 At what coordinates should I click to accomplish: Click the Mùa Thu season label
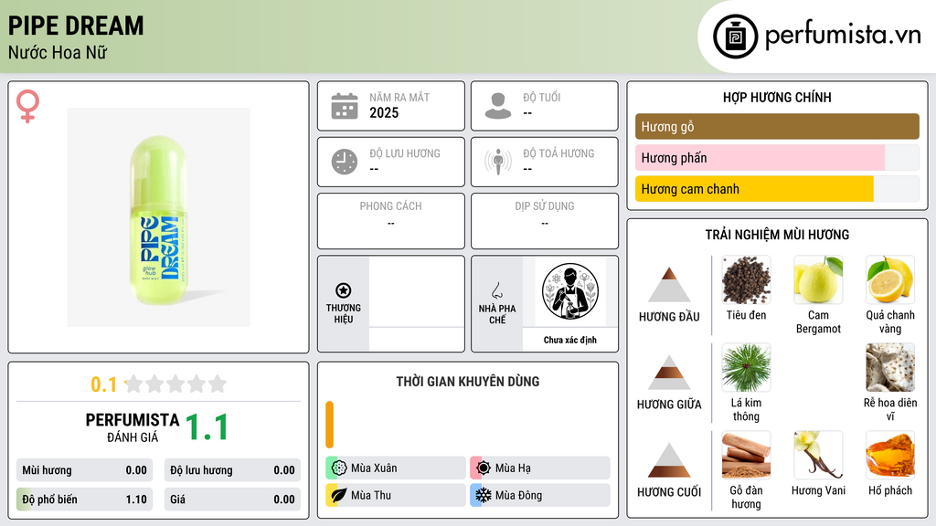click(x=371, y=495)
